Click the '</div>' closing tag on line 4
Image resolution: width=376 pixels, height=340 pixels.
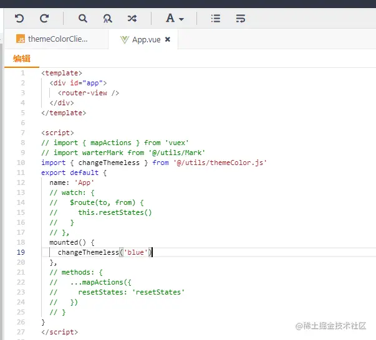(x=62, y=103)
